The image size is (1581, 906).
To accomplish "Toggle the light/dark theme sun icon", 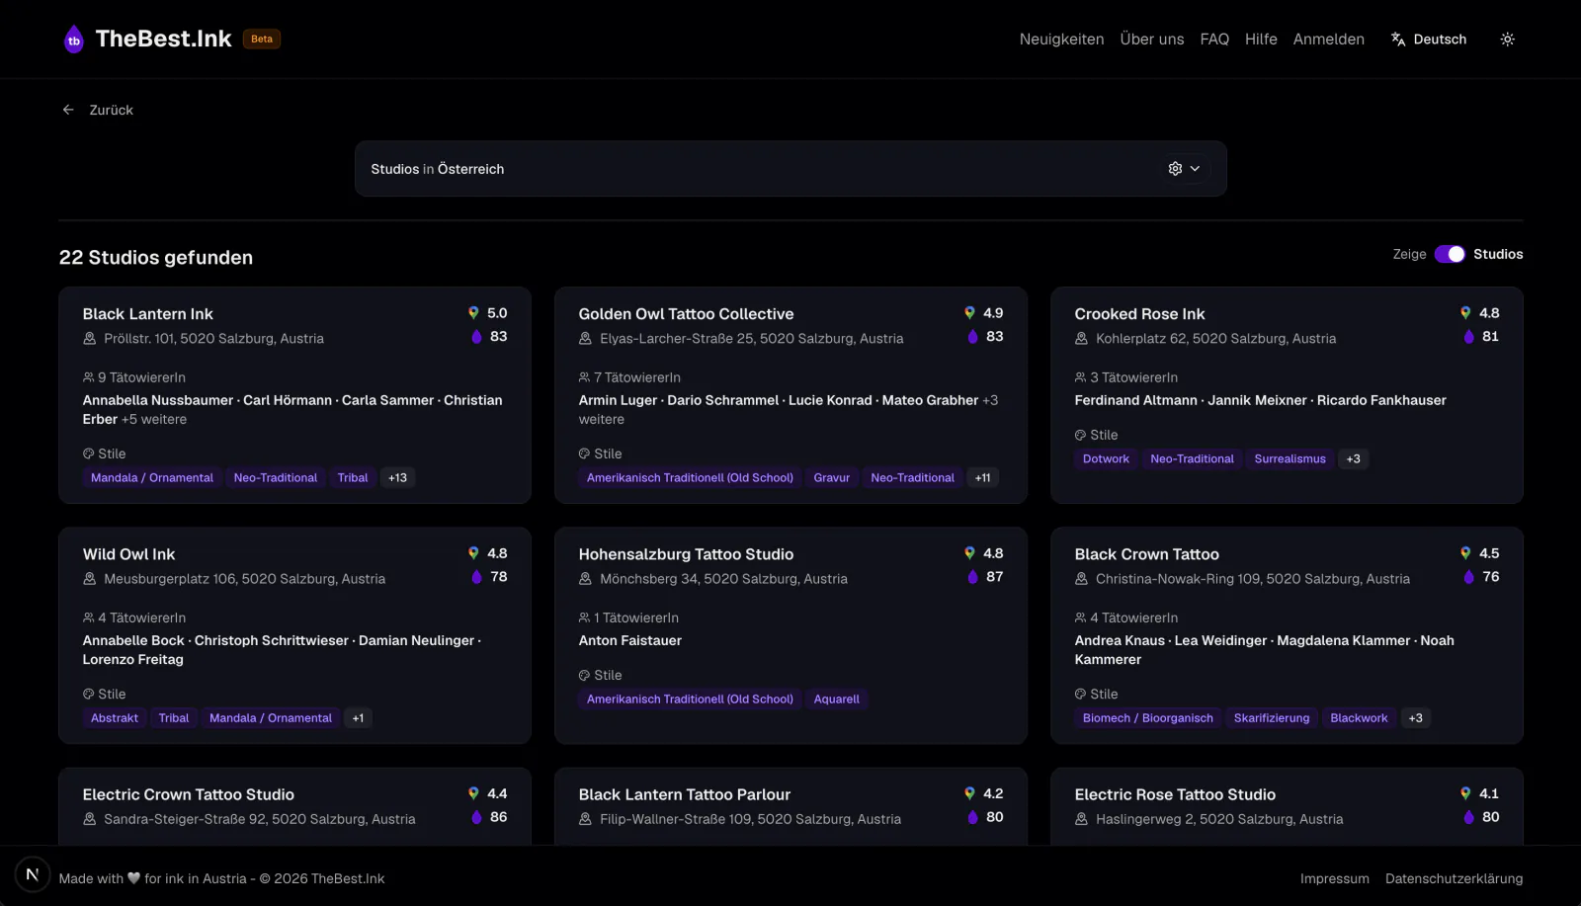I will coord(1507,40).
